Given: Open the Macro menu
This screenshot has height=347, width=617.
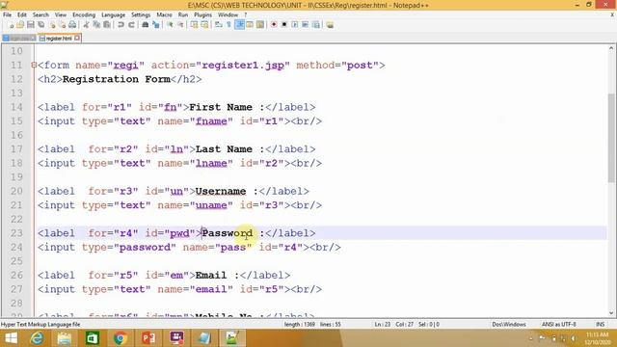Looking at the screenshot, I should [165, 14].
